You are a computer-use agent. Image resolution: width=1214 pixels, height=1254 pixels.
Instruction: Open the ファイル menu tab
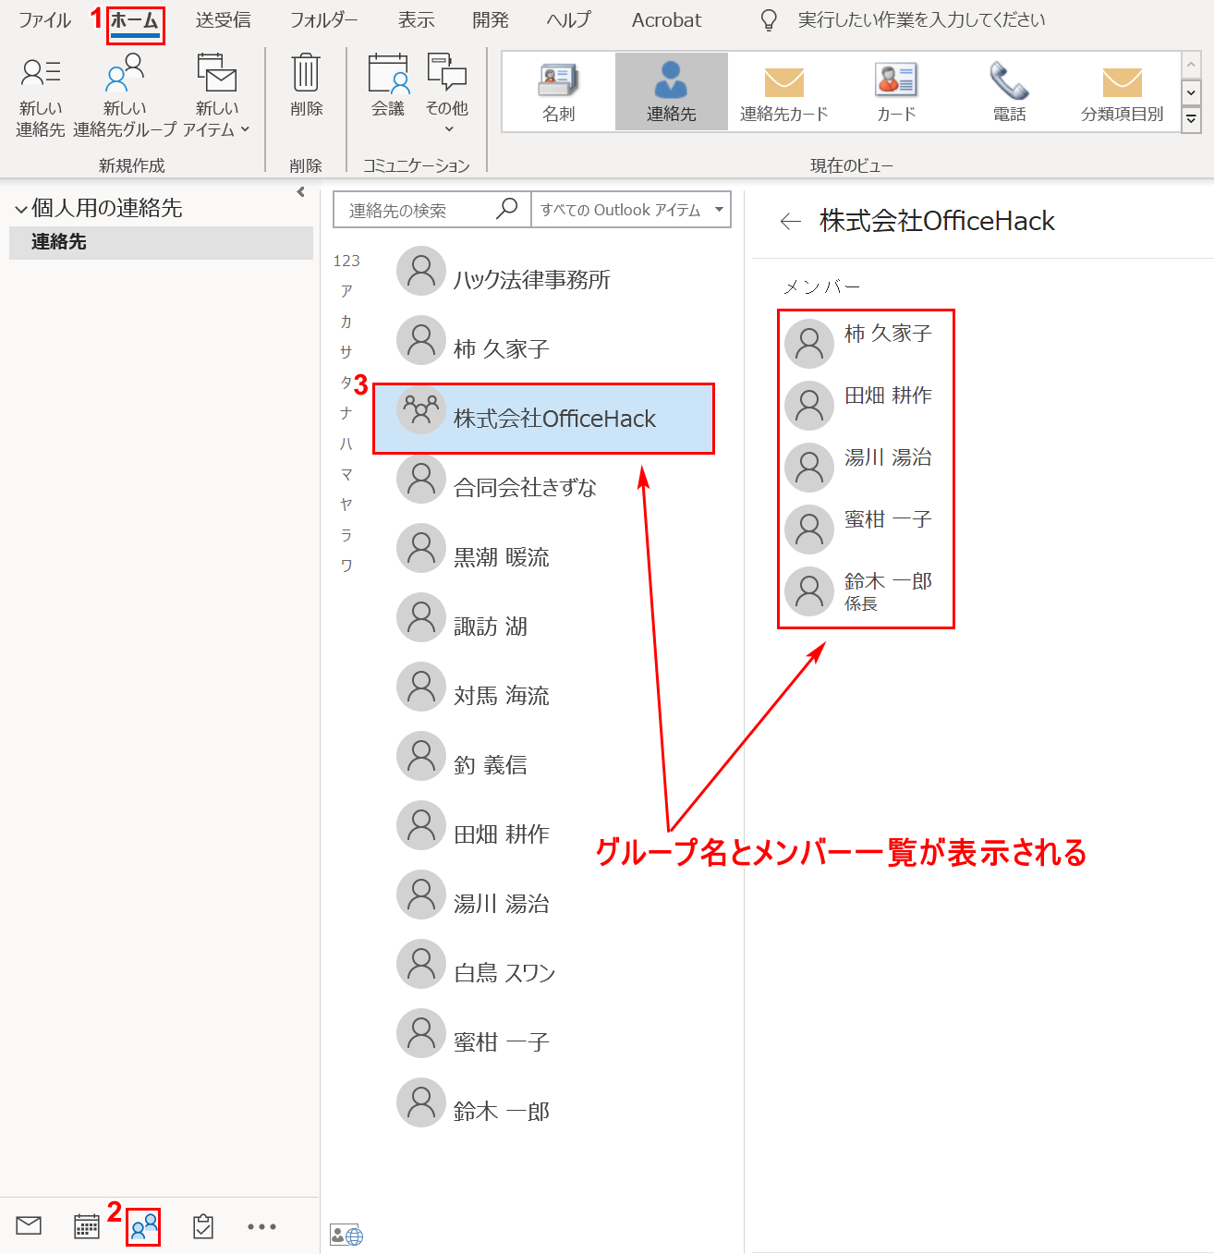click(44, 20)
